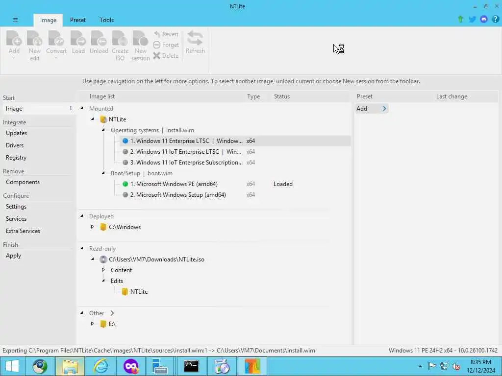Click the green update arrow icon

(x=460, y=19)
